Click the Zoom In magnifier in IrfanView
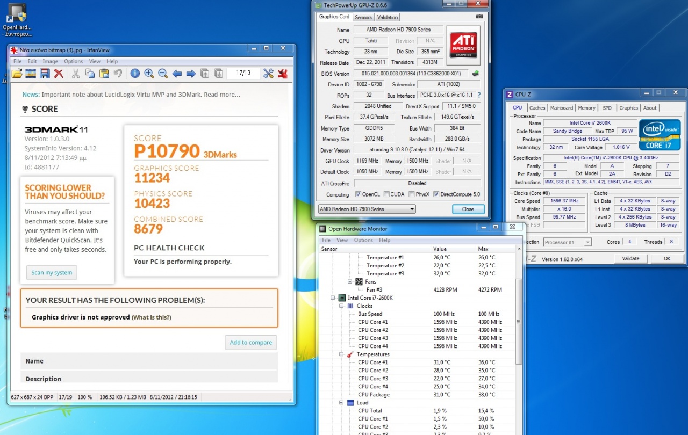688x435 pixels. [149, 74]
